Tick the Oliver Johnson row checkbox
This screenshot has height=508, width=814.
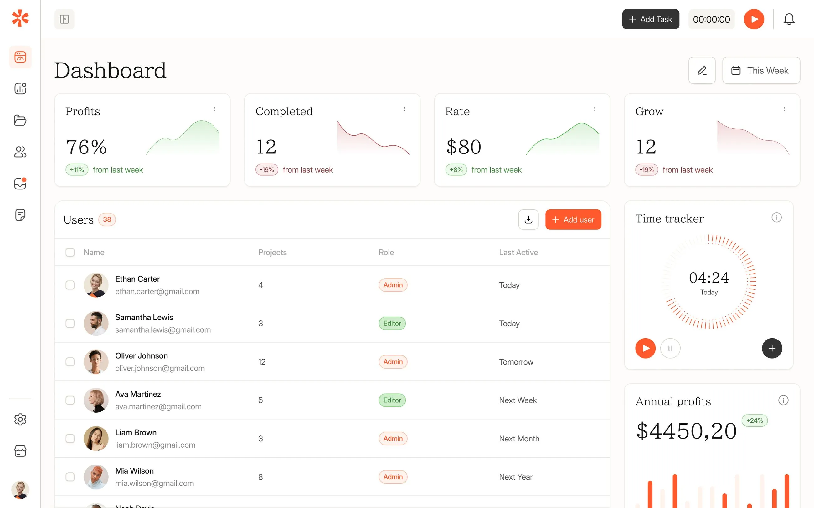pyautogui.click(x=70, y=362)
